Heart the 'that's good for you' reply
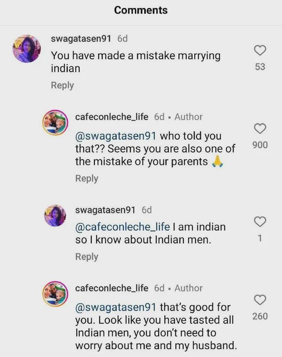 260,300
